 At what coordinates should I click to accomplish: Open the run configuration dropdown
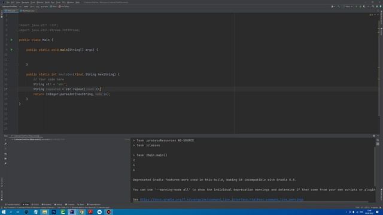point(348,7)
